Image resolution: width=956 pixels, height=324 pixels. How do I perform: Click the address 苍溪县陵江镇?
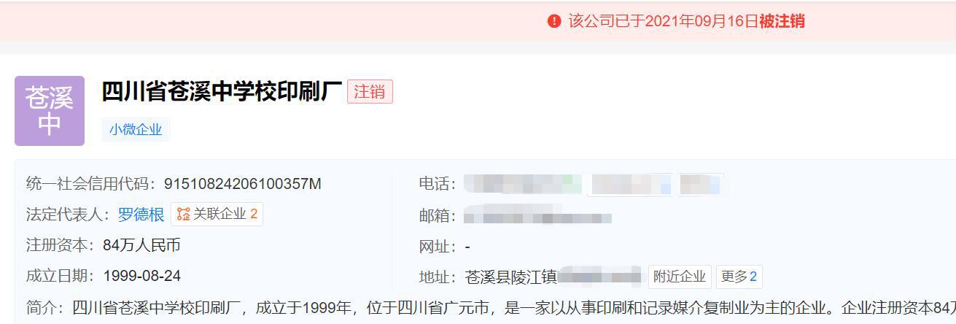pyautogui.click(x=510, y=277)
